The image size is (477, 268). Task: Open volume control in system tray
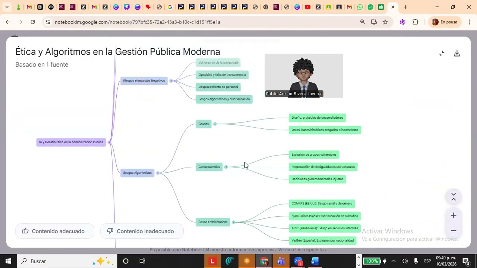404,261
